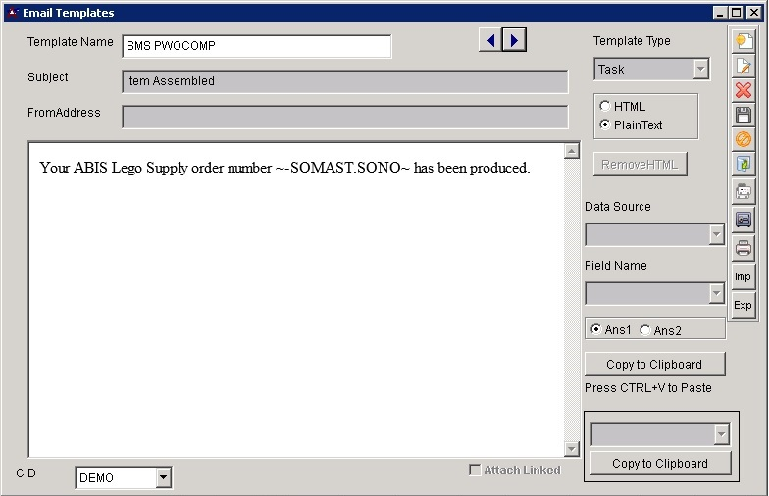Click the bottom printer icon
The image size is (769, 496).
tap(743, 247)
